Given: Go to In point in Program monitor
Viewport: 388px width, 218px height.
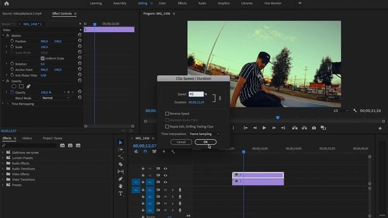Looking at the screenshot, I should point(246,128).
